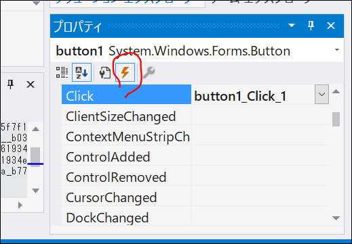Select the ClientSizeChanged event
Screen dimensions: 352x244
(195, 116)
